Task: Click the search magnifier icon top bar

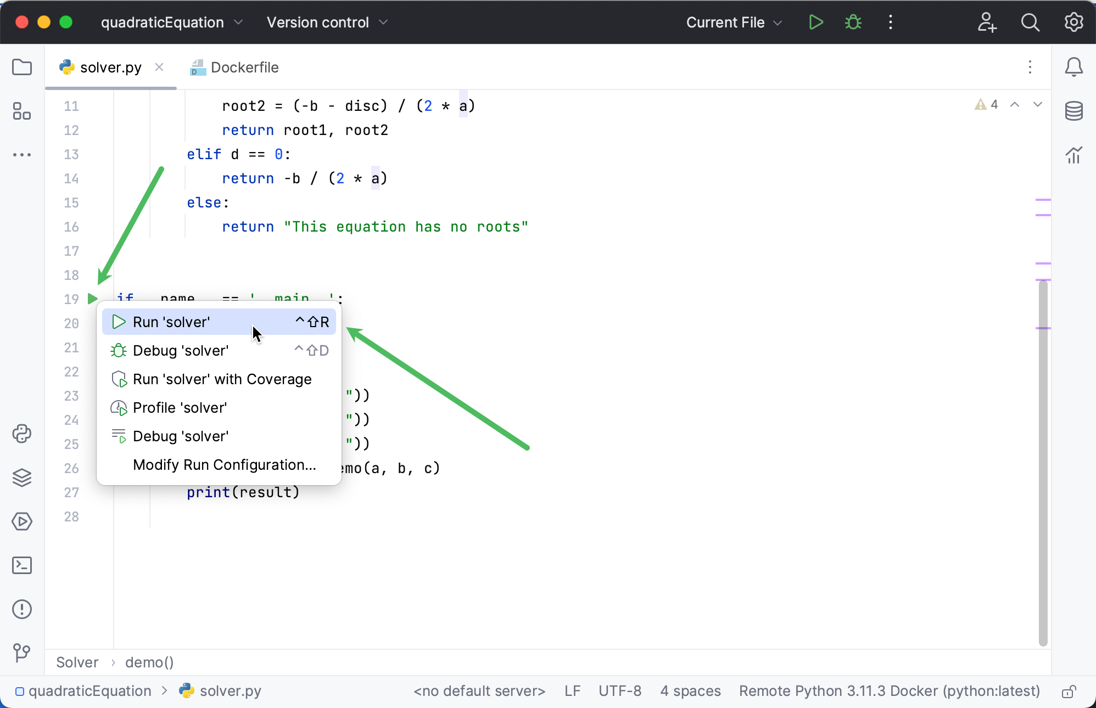Action: (1031, 23)
